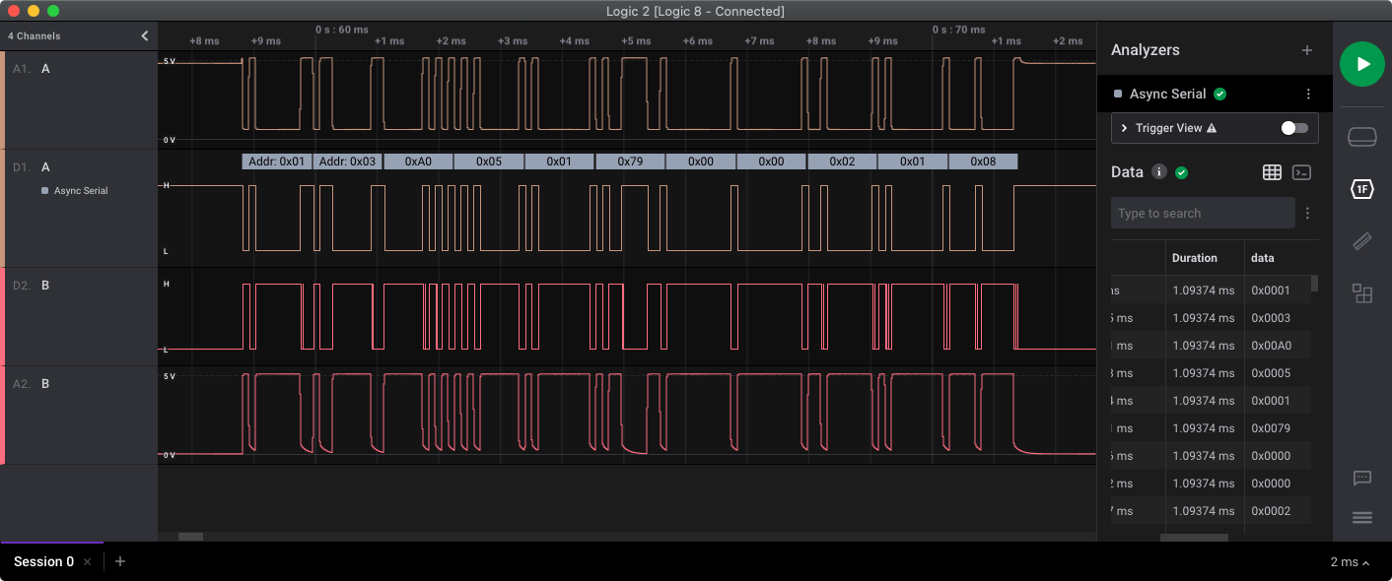This screenshot has width=1392, height=581.
Task: Click the 0 s : 70 ms timeline marker
Action: click(x=958, y=30)
